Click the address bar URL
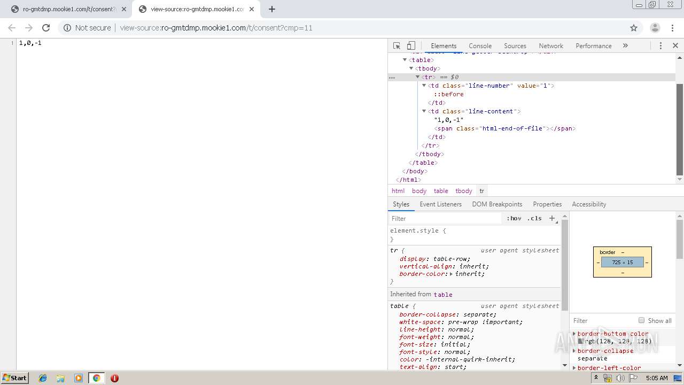Image resolution: width=684 pixels, height=385 pixels. click(216, 28)
